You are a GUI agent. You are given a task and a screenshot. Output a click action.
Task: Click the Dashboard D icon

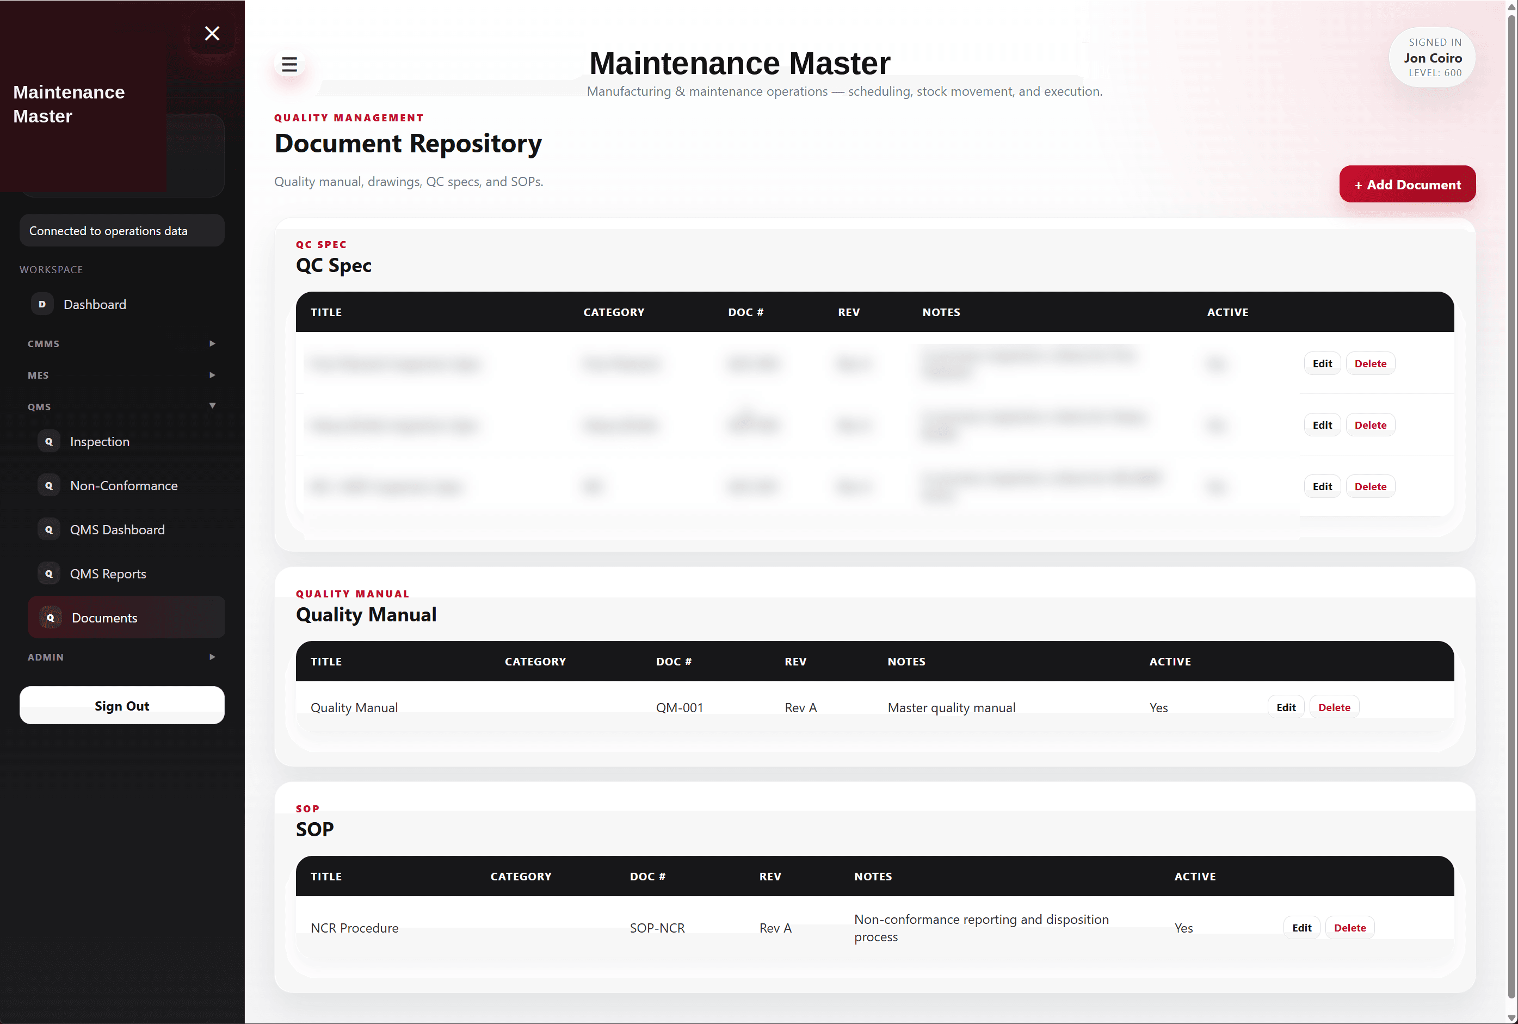pyautogui.click(x=42, y=304)
